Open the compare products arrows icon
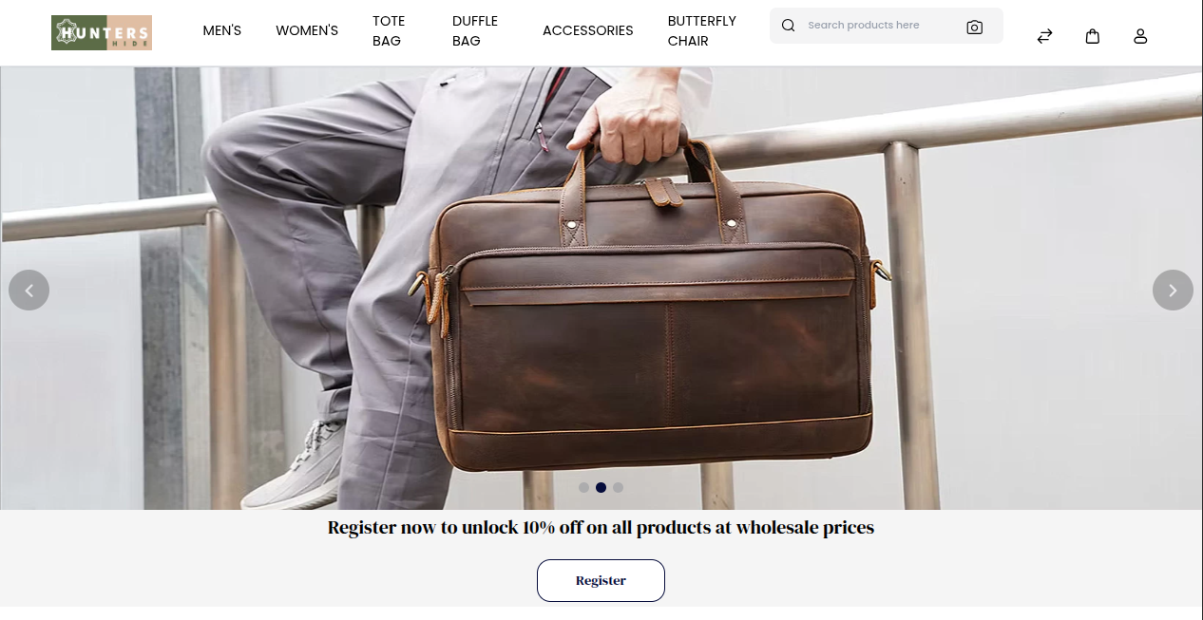This screenshot has height=620, width=1203. point(1044,36)
